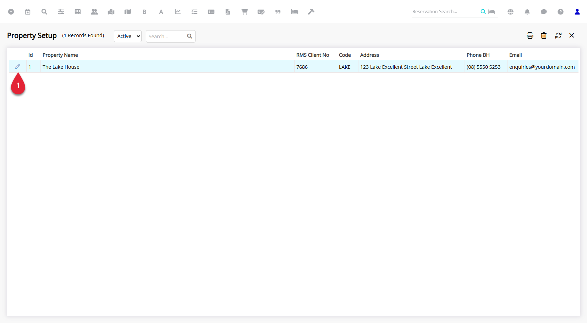This screenshot has height=323, width=587.
Task: Open the document with bar chart icon
Action: coord(228,12)
